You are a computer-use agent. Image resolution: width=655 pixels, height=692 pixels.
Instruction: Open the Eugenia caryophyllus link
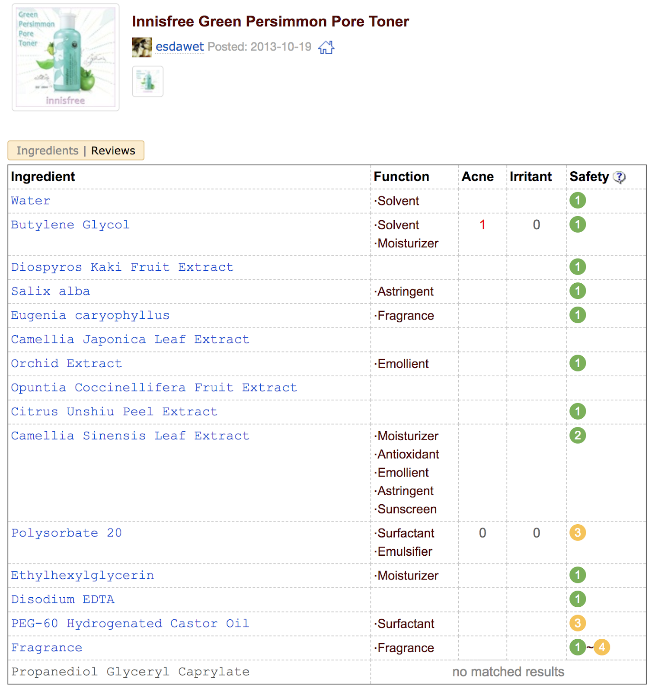(x=90, y=315)
